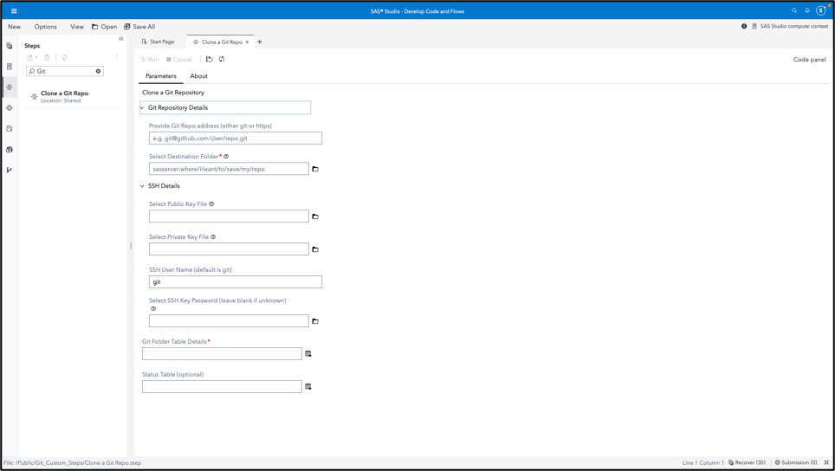Image resolution: width=835 pixels, height=471 pixels.
Task: Open the fifth sidebar panel icon
Action: tap(9, 129)
